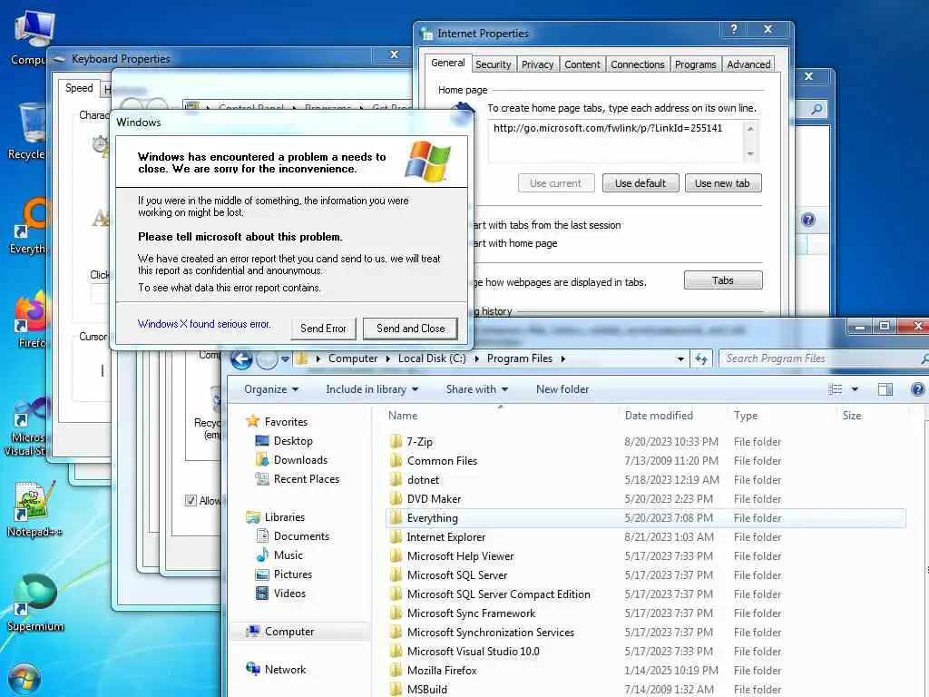Switch to Programs tab in Internet Properties
Image resolution: width=929 pixels, height=697 pixels.
pyautogui.click(x=696, y=64)
